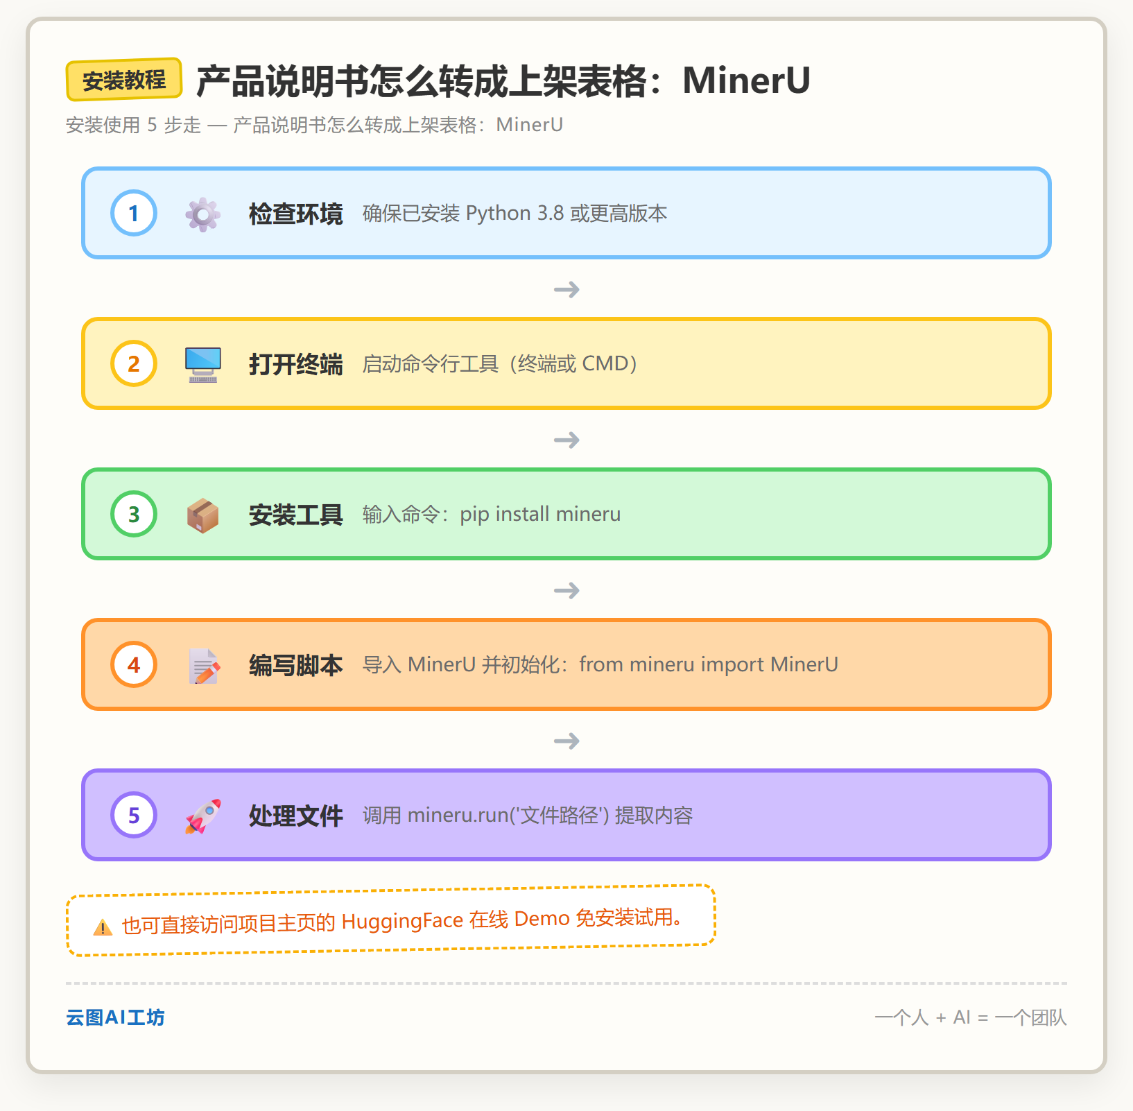Click the footer slogan 一个人 + AI = 一个团队
Image resolution: width=1133 pixels, height=1111 pixels.
(x=971, y=1017)
